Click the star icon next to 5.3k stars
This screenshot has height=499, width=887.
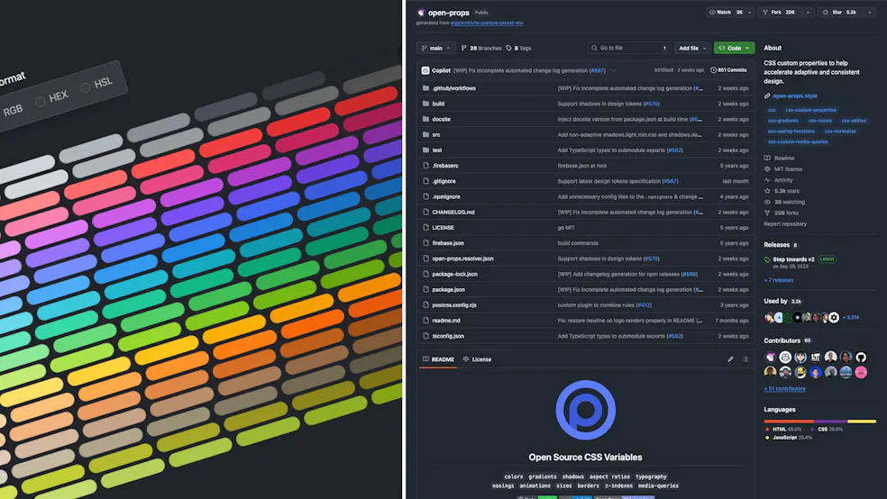(767, 191)
